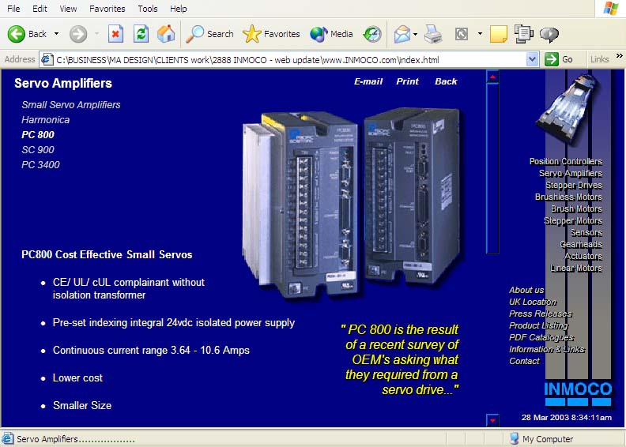Image resolution: width=626 pixels, height=447 pixels.
Task: Refresh the page with the green arrows icon
Action: pyautogui.click(x=141, y=34)
